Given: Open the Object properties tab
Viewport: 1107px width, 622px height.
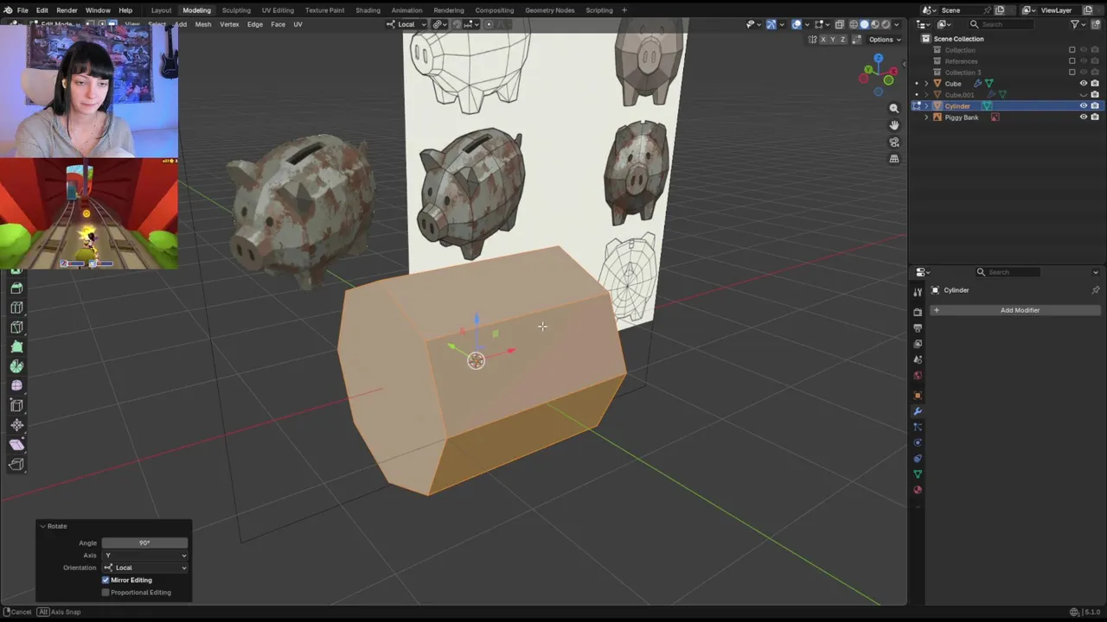Looking at the screenshot, I should click(x=918, y=396).
